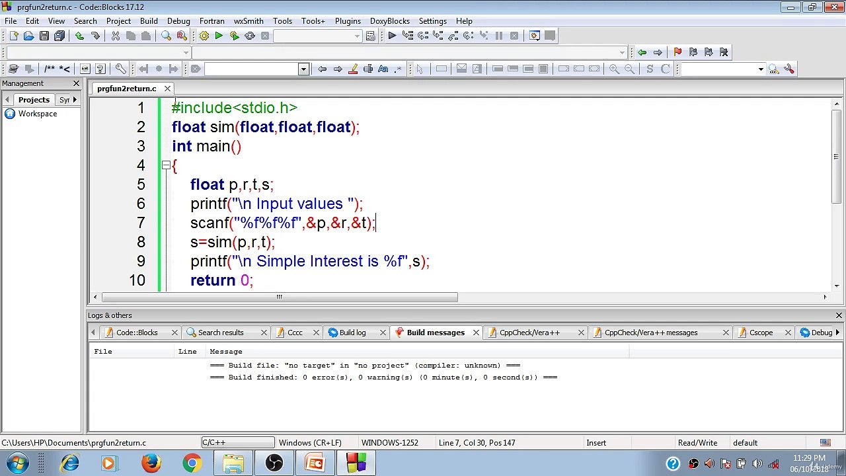Launch Chrome from taskbar
Viewport: 846px width, 476px height.
[192, 463]
